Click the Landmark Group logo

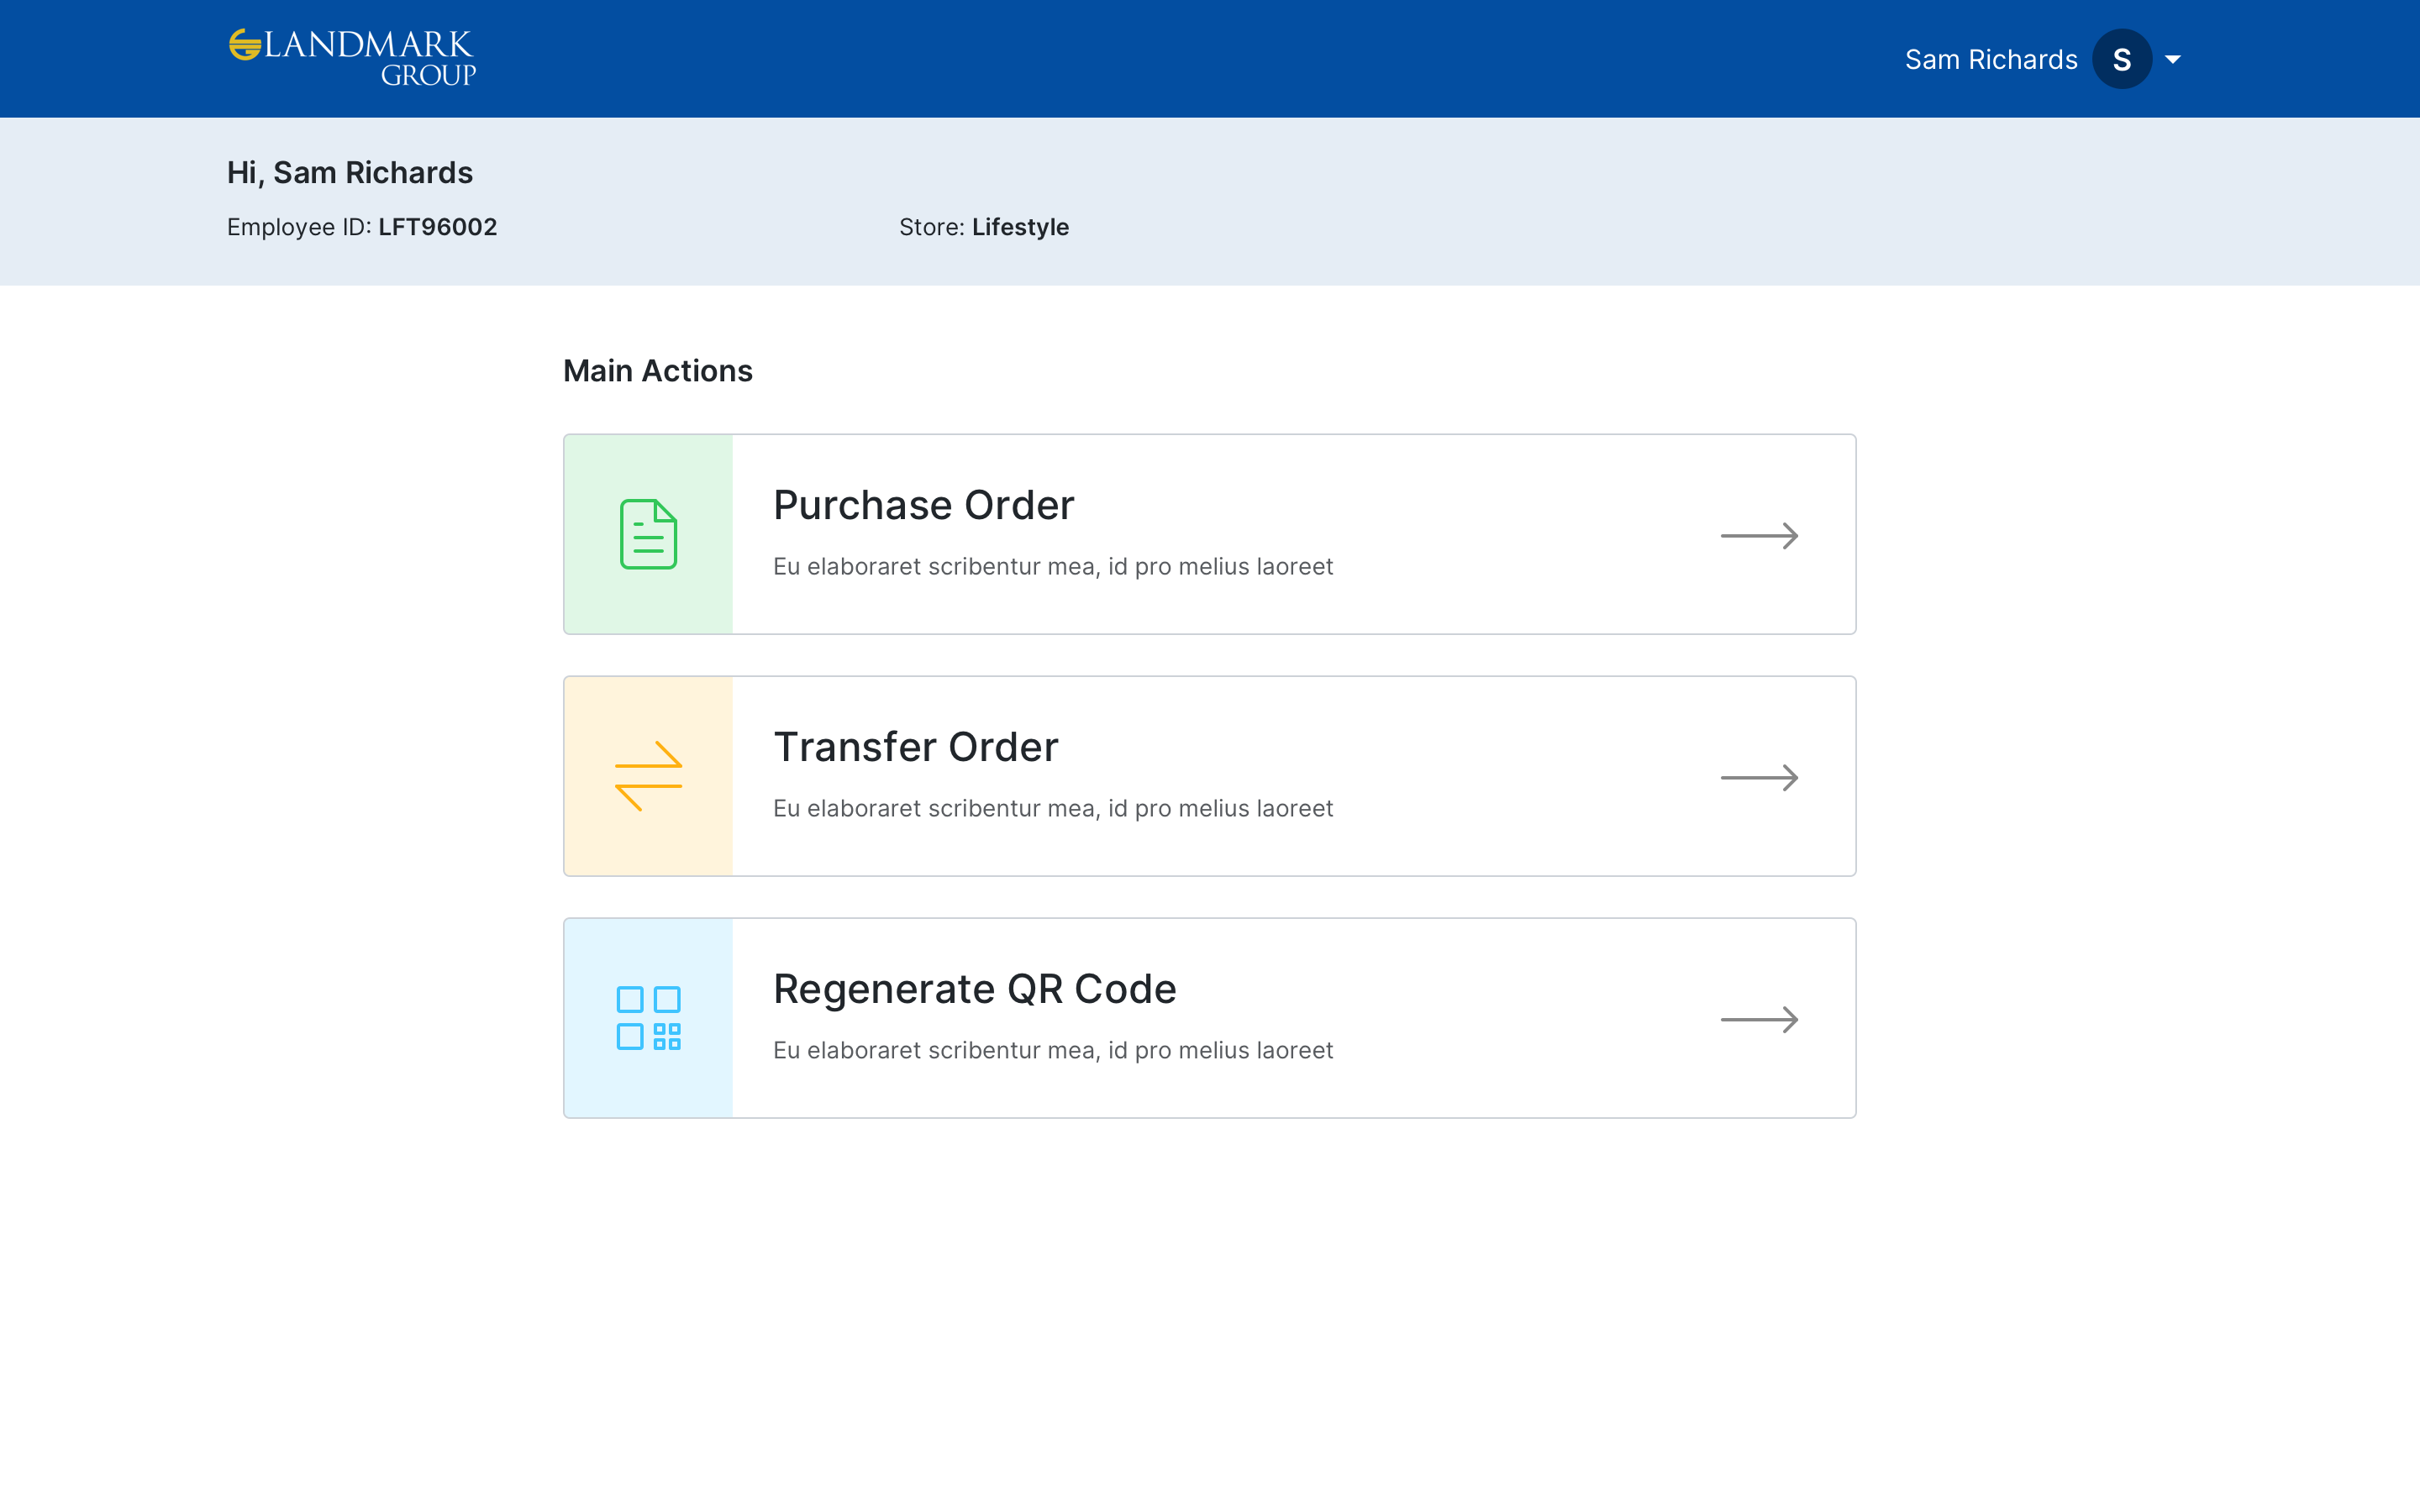coord(352,58)
